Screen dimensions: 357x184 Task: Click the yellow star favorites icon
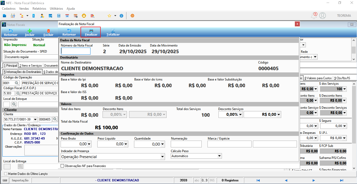[109, 16]
